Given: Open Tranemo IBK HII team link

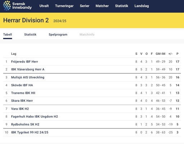Looking at the screenshot, I should pyautogui.click(x=23, y=93).
